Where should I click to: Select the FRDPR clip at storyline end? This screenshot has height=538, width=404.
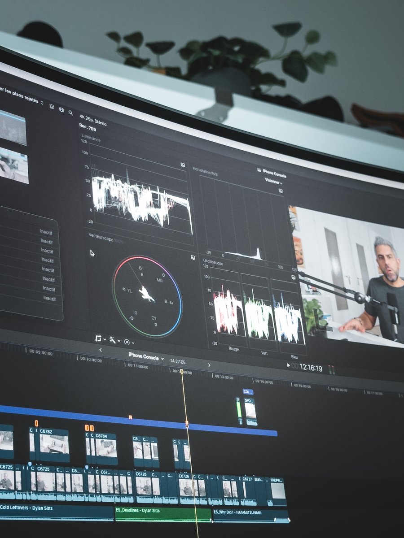[x=278, y=491]
